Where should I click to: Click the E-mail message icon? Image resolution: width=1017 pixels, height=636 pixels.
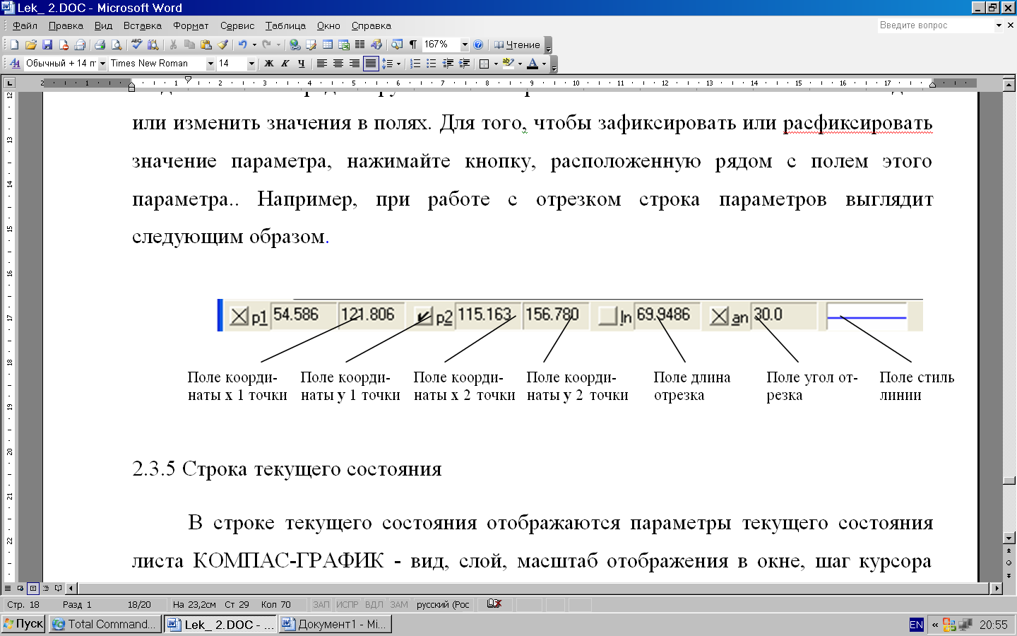click(x=80, y=45)
